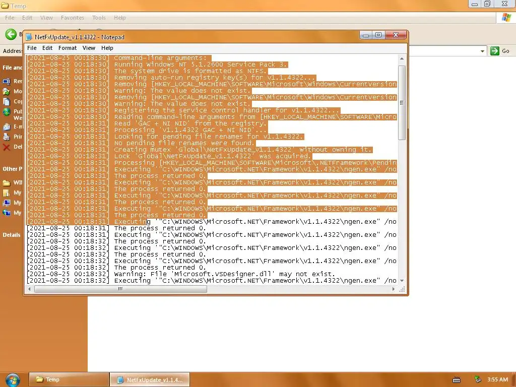Image resolution: width=516 pixels, height=387 pixels.
Task: Click Copy this file icon in sidebar
Action: [x=7, y=102]
